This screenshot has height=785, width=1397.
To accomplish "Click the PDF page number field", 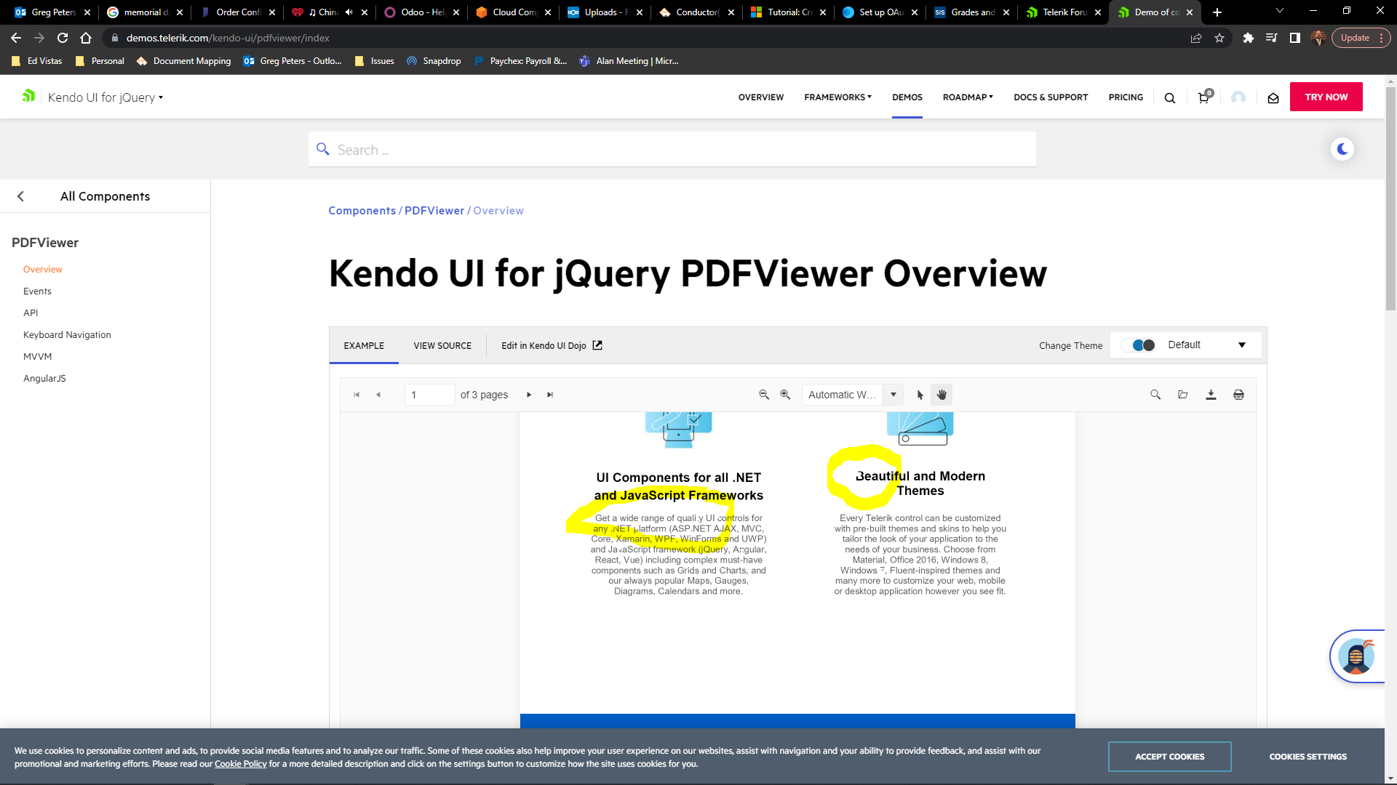I will click(x=429, y=395).
